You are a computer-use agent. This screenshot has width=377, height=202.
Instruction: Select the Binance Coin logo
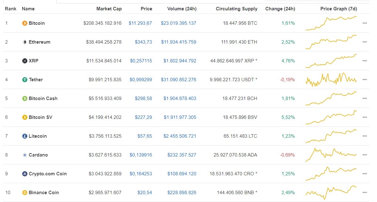tap(25, 192)
